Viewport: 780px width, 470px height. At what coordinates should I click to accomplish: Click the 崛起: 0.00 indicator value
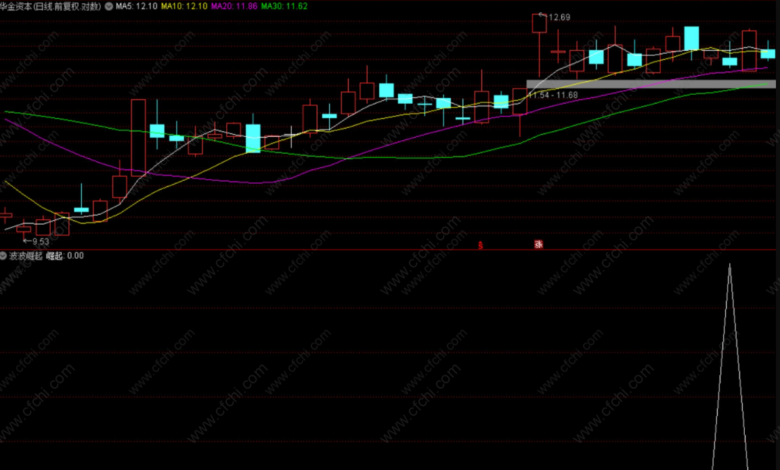click(x=65, y=255)
